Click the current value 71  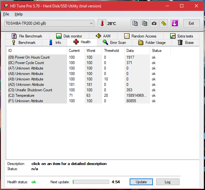click(71, 95)
